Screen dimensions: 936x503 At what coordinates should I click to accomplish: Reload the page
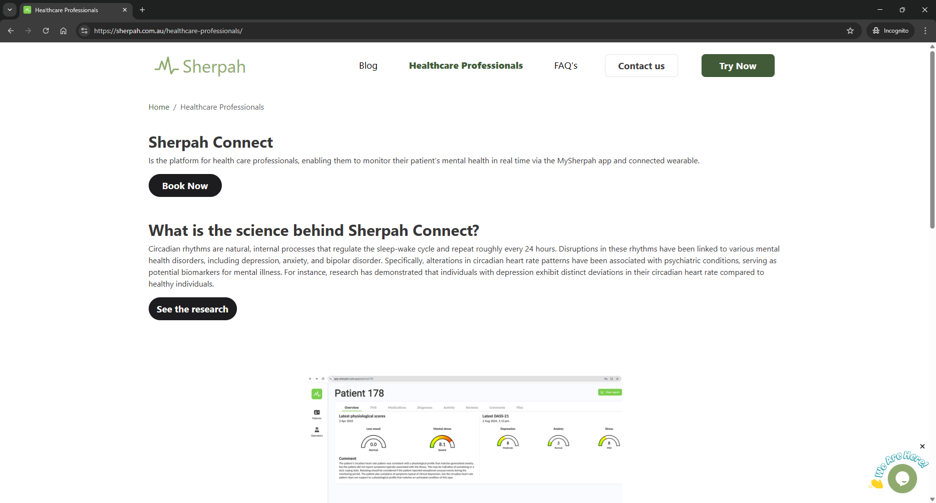pyautogui.click(x=46, y=31)
